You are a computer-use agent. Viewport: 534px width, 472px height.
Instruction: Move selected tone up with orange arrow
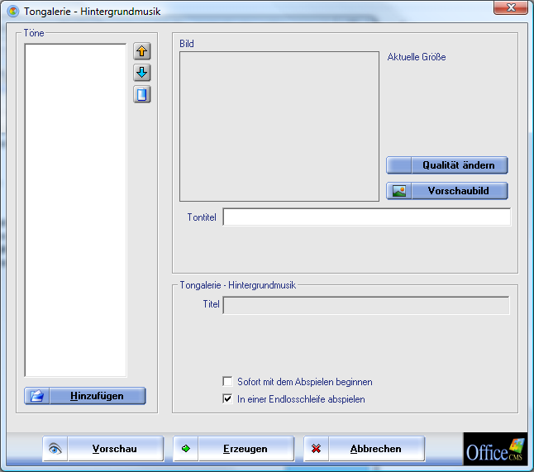pyautogui.click(x=142, y=52)
